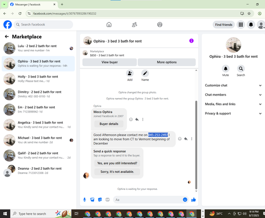265x218 pixels.
Task: Open Chrome tab search dropdown arrow
Action: point(4,4)
